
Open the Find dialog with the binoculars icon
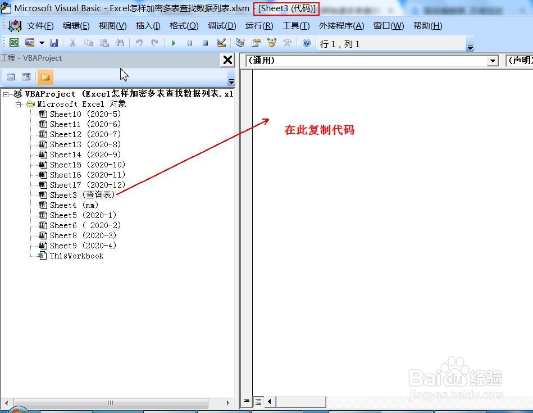pyautogui.click(x=120, y=43)
